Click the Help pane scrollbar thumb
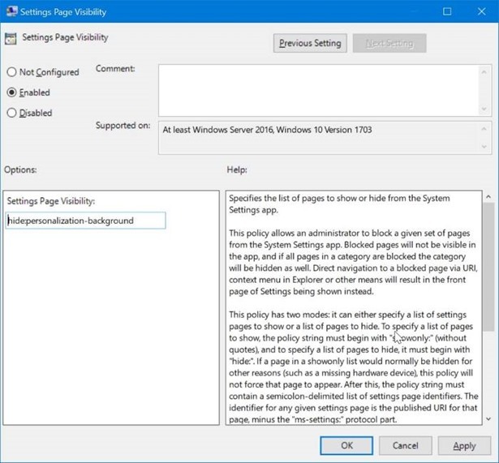Screen dimensions: 499x463 click(x=488, y=267)
